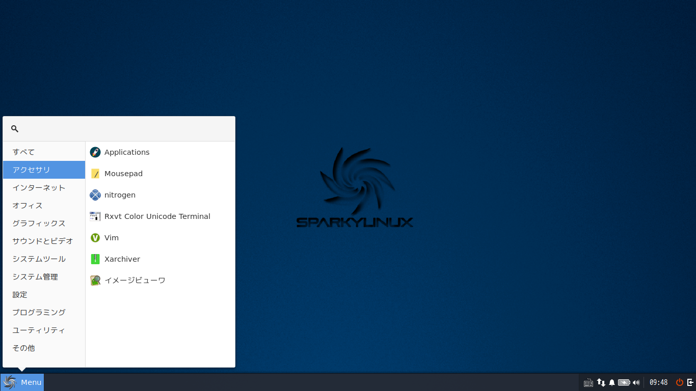Open the その他 category
Screen dimensions: 696x391
pyautogui.click(x=44, y=348)
